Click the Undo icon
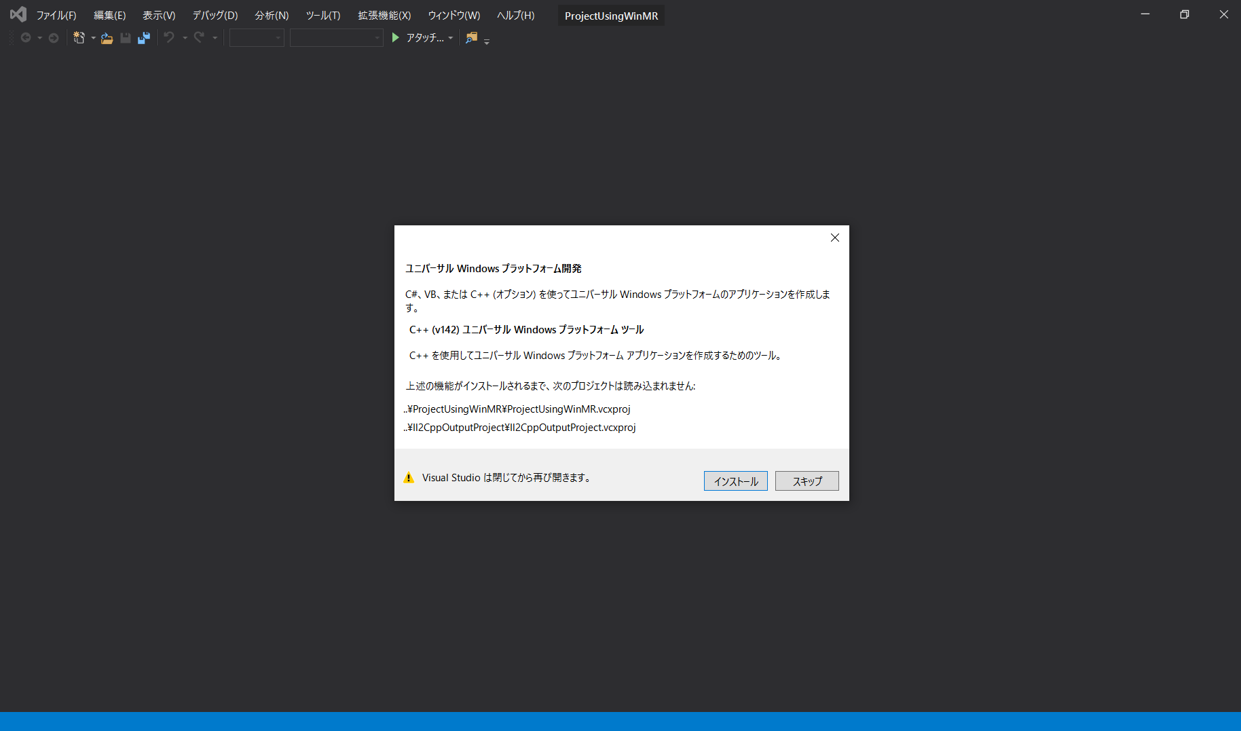 (170, 37)
